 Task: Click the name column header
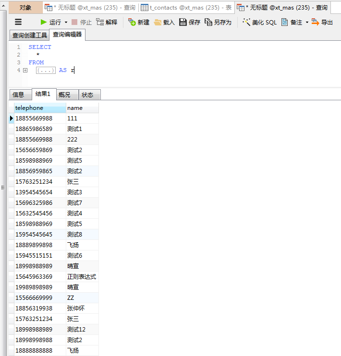[x=82, y=108]
